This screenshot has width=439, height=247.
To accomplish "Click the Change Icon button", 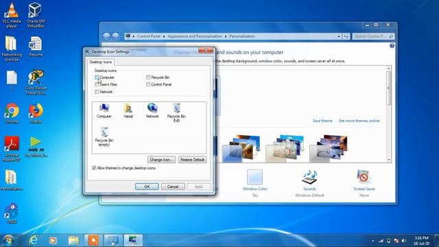I will 162,160.
